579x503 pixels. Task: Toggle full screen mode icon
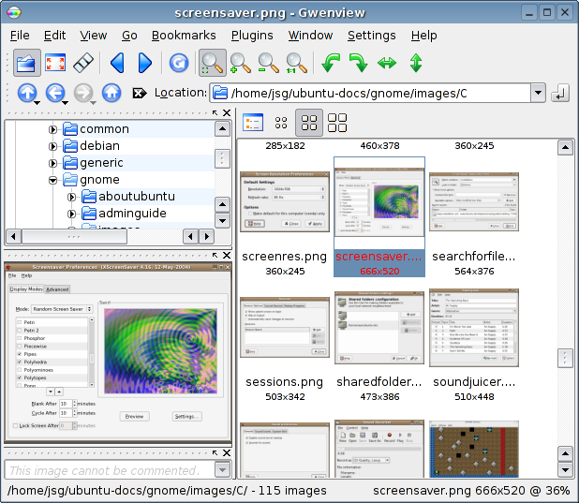tap(55, 63)
